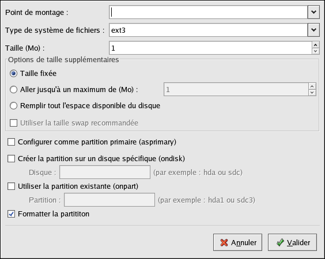Focus the Point de montage text field
The image size is (325, 259).
208,12
